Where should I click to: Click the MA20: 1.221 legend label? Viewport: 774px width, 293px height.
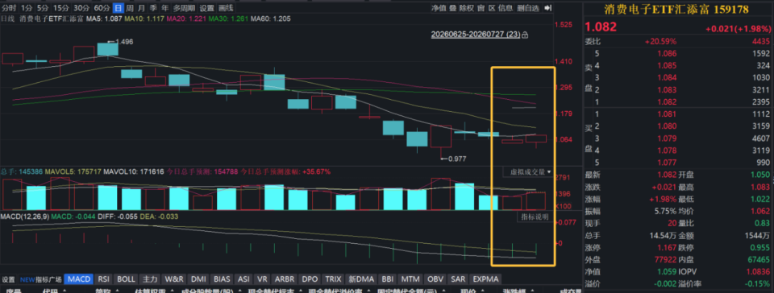coord(186,19)
